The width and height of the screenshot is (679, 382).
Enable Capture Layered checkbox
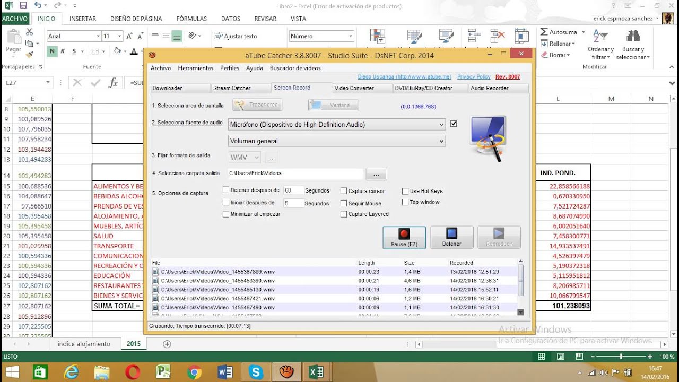pyautogui.click(x=344, y=214)
